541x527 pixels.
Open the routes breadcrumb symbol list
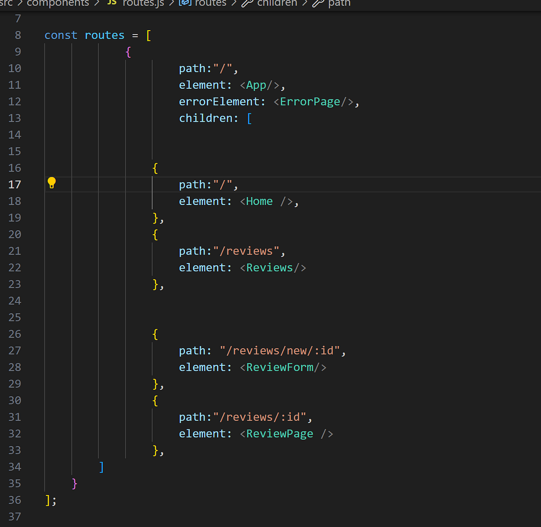(x=210, y=4)
